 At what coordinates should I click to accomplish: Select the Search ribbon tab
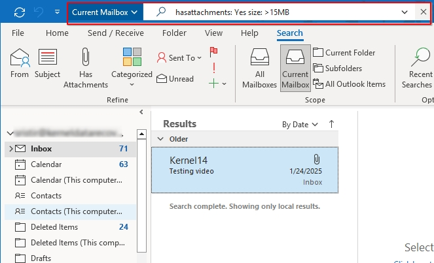(x=290, y=33)
